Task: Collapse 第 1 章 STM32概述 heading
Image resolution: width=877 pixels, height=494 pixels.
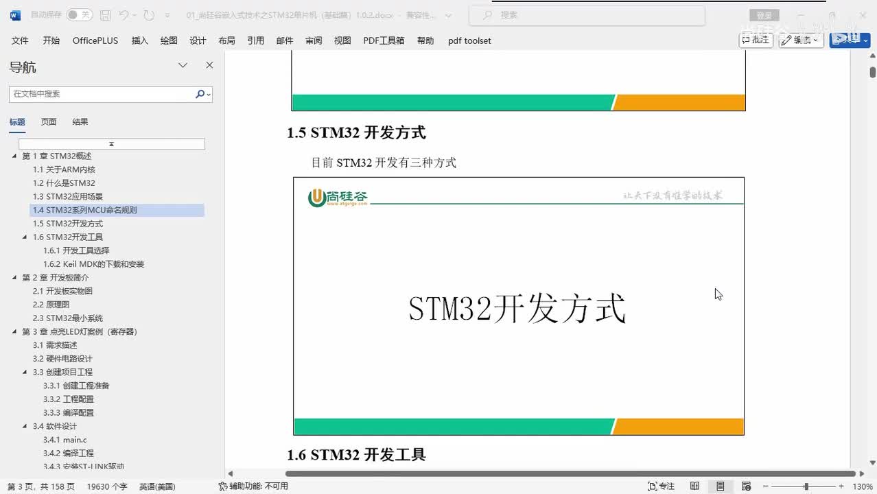Action: coord(14,156)
